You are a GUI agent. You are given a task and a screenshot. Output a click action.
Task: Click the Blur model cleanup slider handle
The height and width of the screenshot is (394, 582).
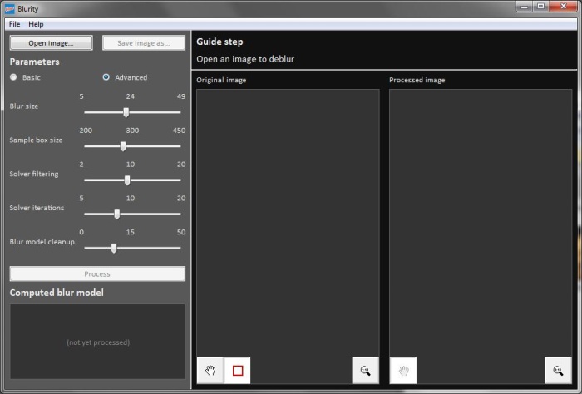[114, 249]
